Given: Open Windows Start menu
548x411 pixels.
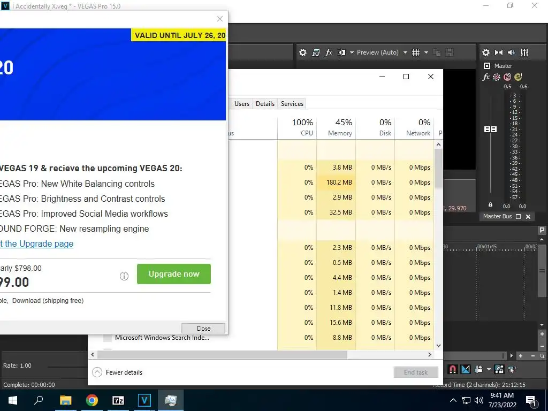Looking at the screenshot, I should [13, 400].
